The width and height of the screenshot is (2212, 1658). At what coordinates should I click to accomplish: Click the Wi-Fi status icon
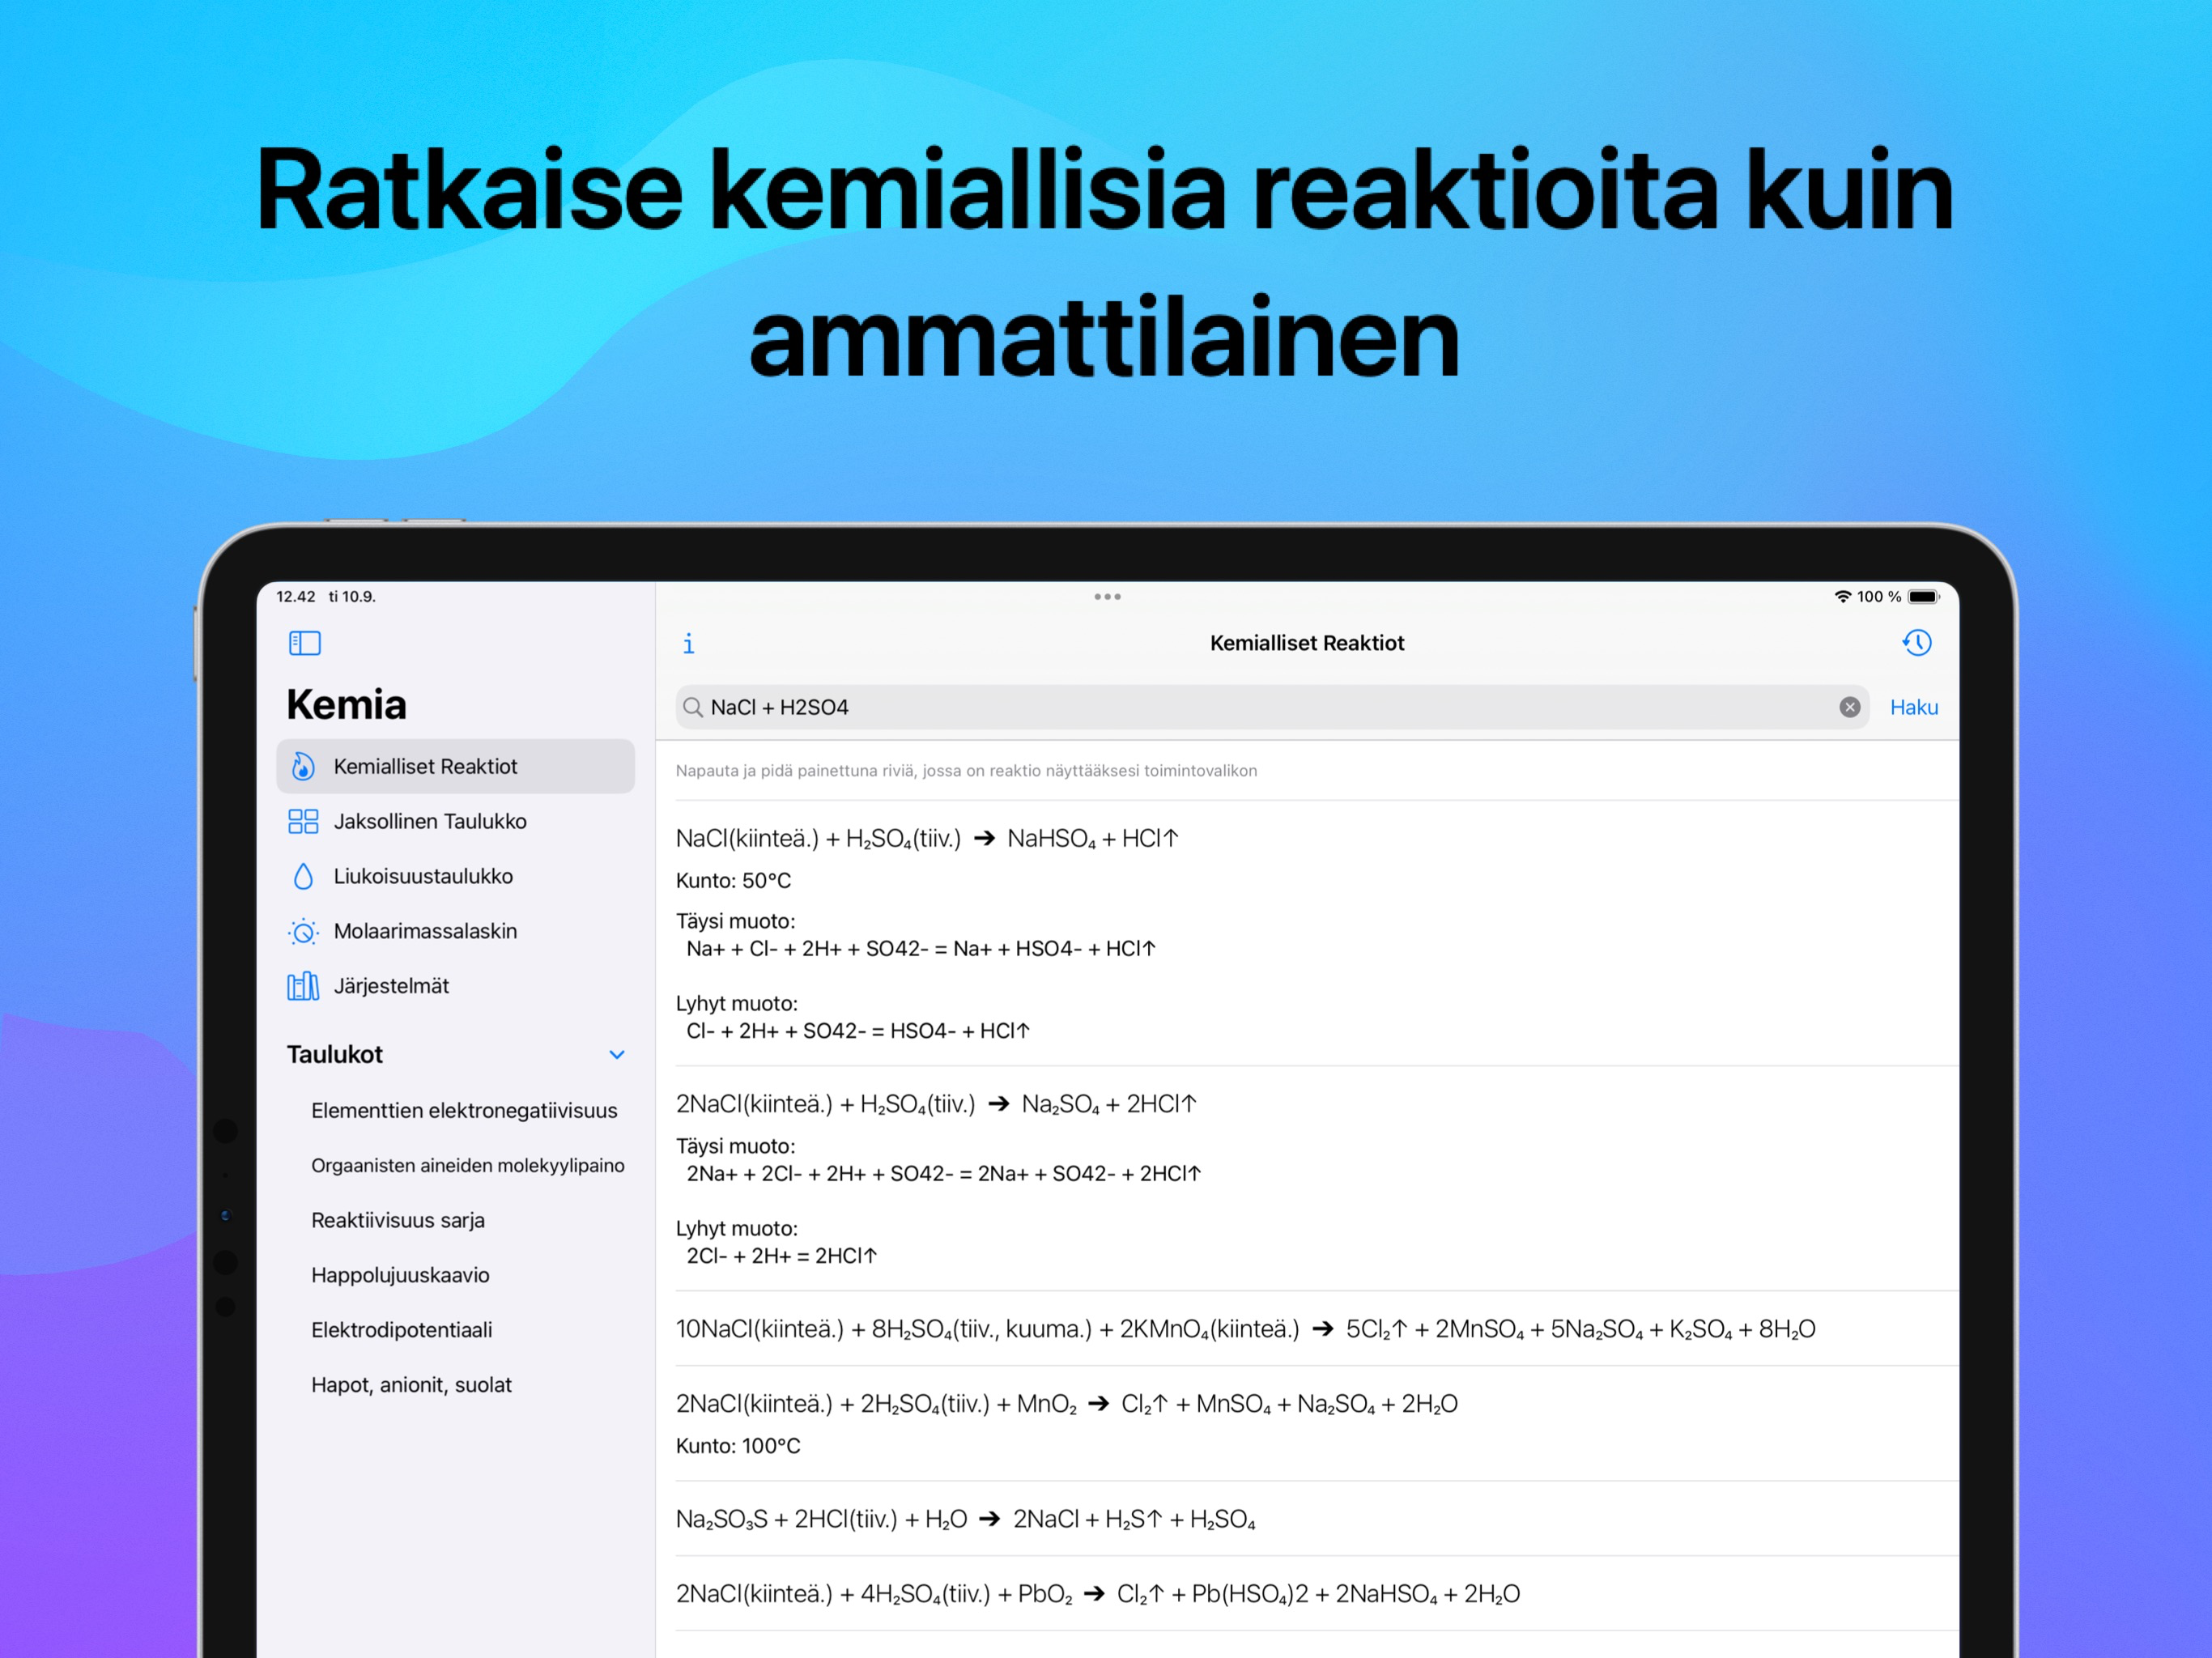1842,596
